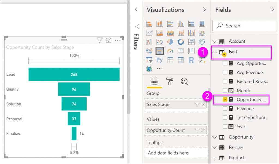Pick the 100% stacked bar chart
Screen dimensions: 279x164
(191, 24)
